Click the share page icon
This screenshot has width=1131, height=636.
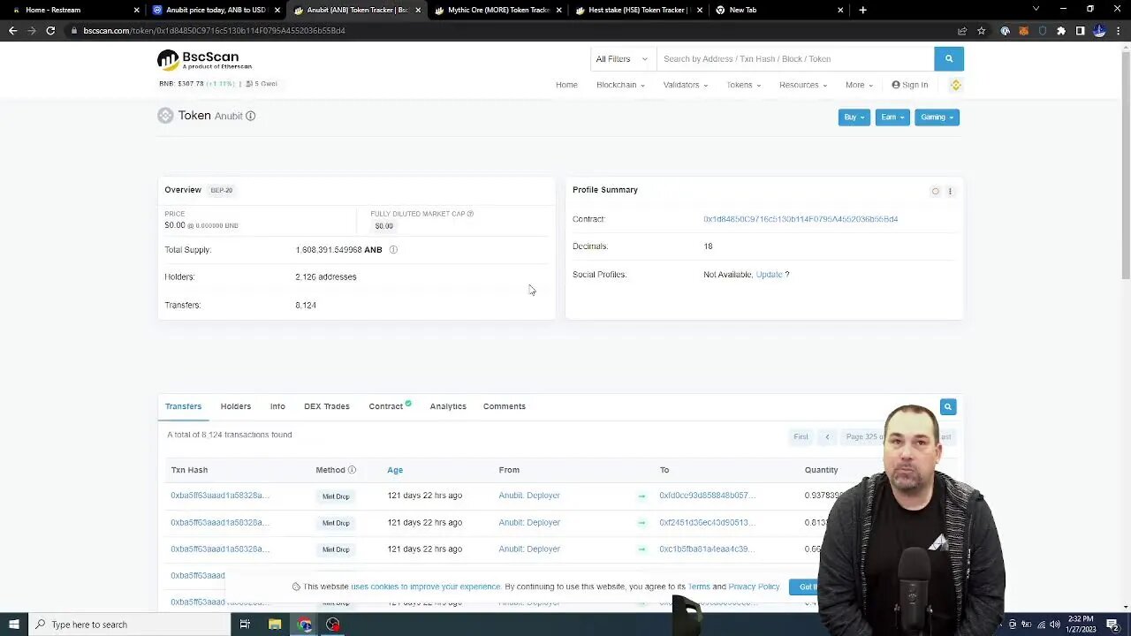[961, 31]
